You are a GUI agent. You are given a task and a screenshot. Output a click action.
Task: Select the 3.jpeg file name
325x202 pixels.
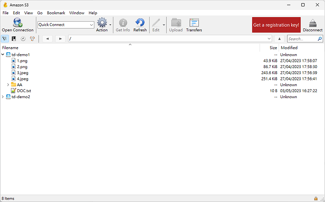(23, 73)
